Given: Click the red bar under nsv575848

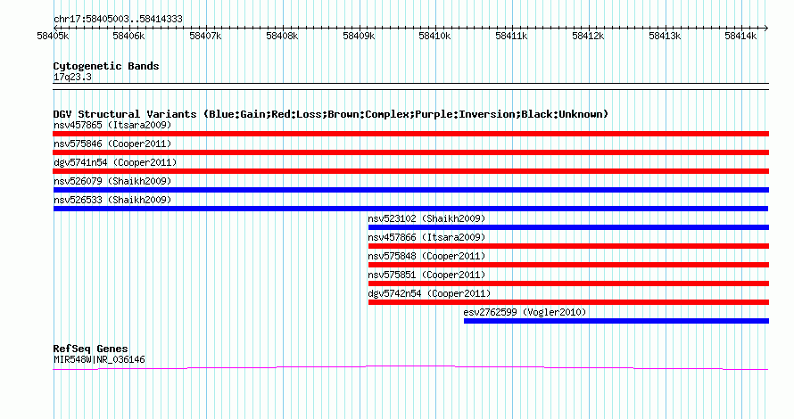Looking at the screenshot, I should [568, 265].
